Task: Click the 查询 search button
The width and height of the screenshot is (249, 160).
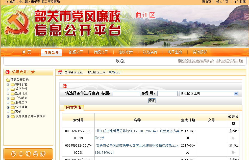Action: (x=152, y=101)
